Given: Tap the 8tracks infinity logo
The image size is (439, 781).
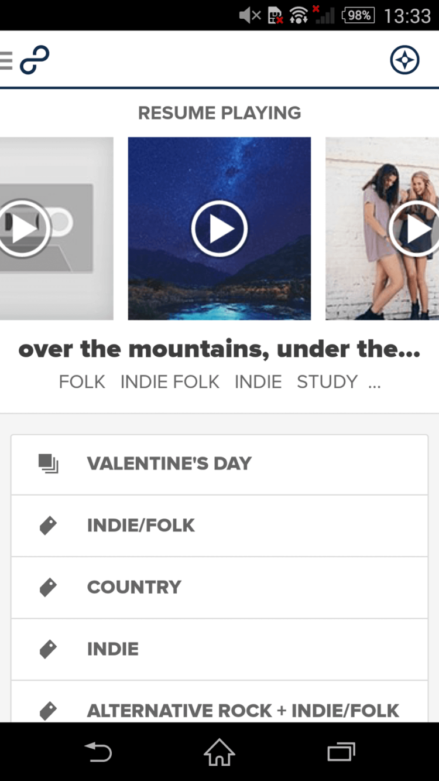Looking at the screenshot, I should tap(35, 60).
